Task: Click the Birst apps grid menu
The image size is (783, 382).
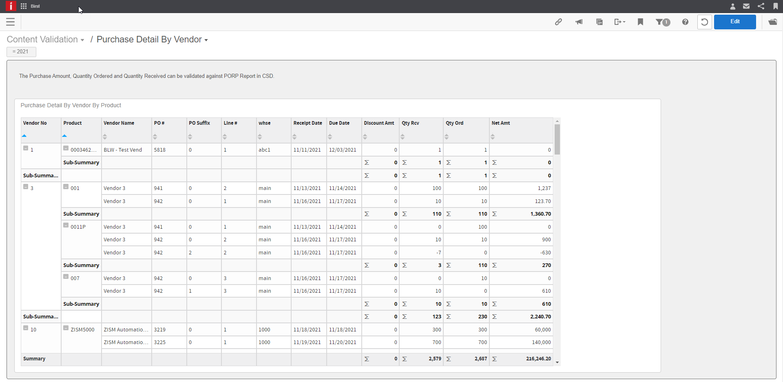Action: click(23, 6)
